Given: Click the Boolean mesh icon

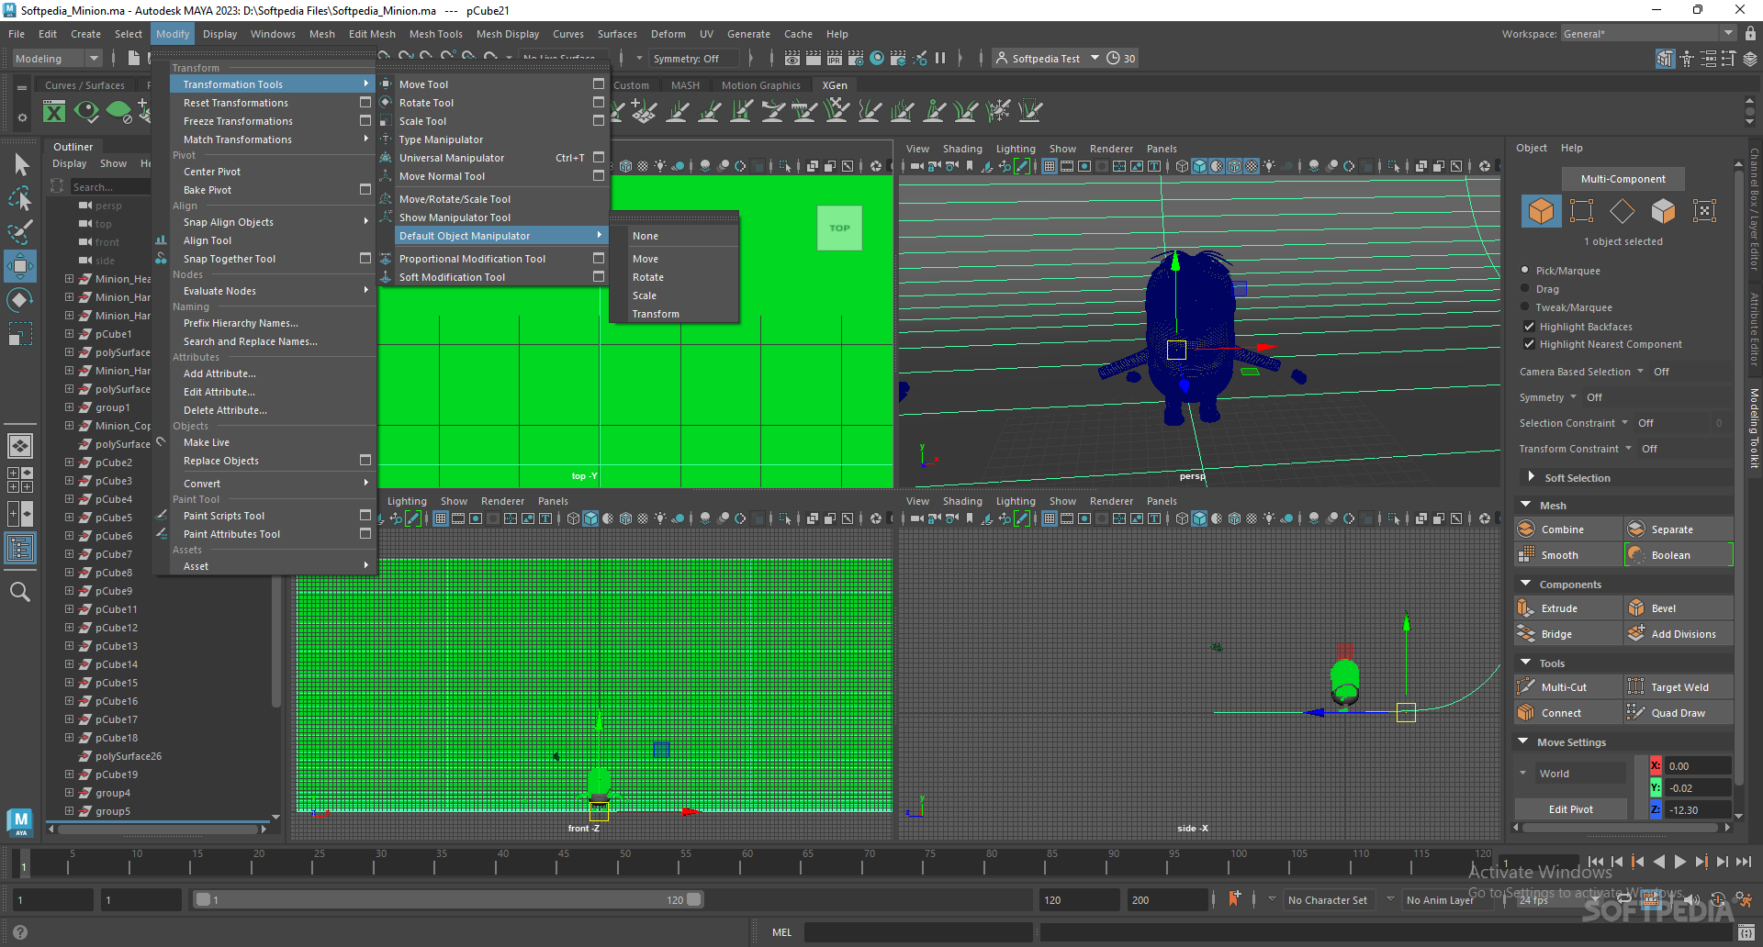Looking at the screenshot, I should [x=1636, y=555].
